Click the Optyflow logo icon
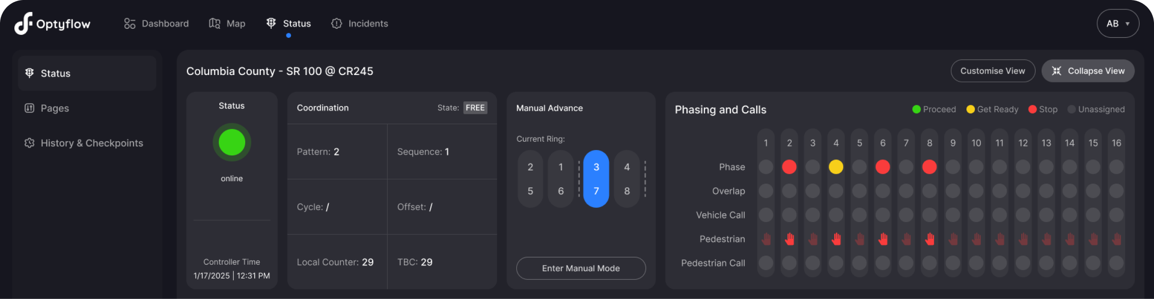The image size is (1154, 299). [x=23, y=23]
